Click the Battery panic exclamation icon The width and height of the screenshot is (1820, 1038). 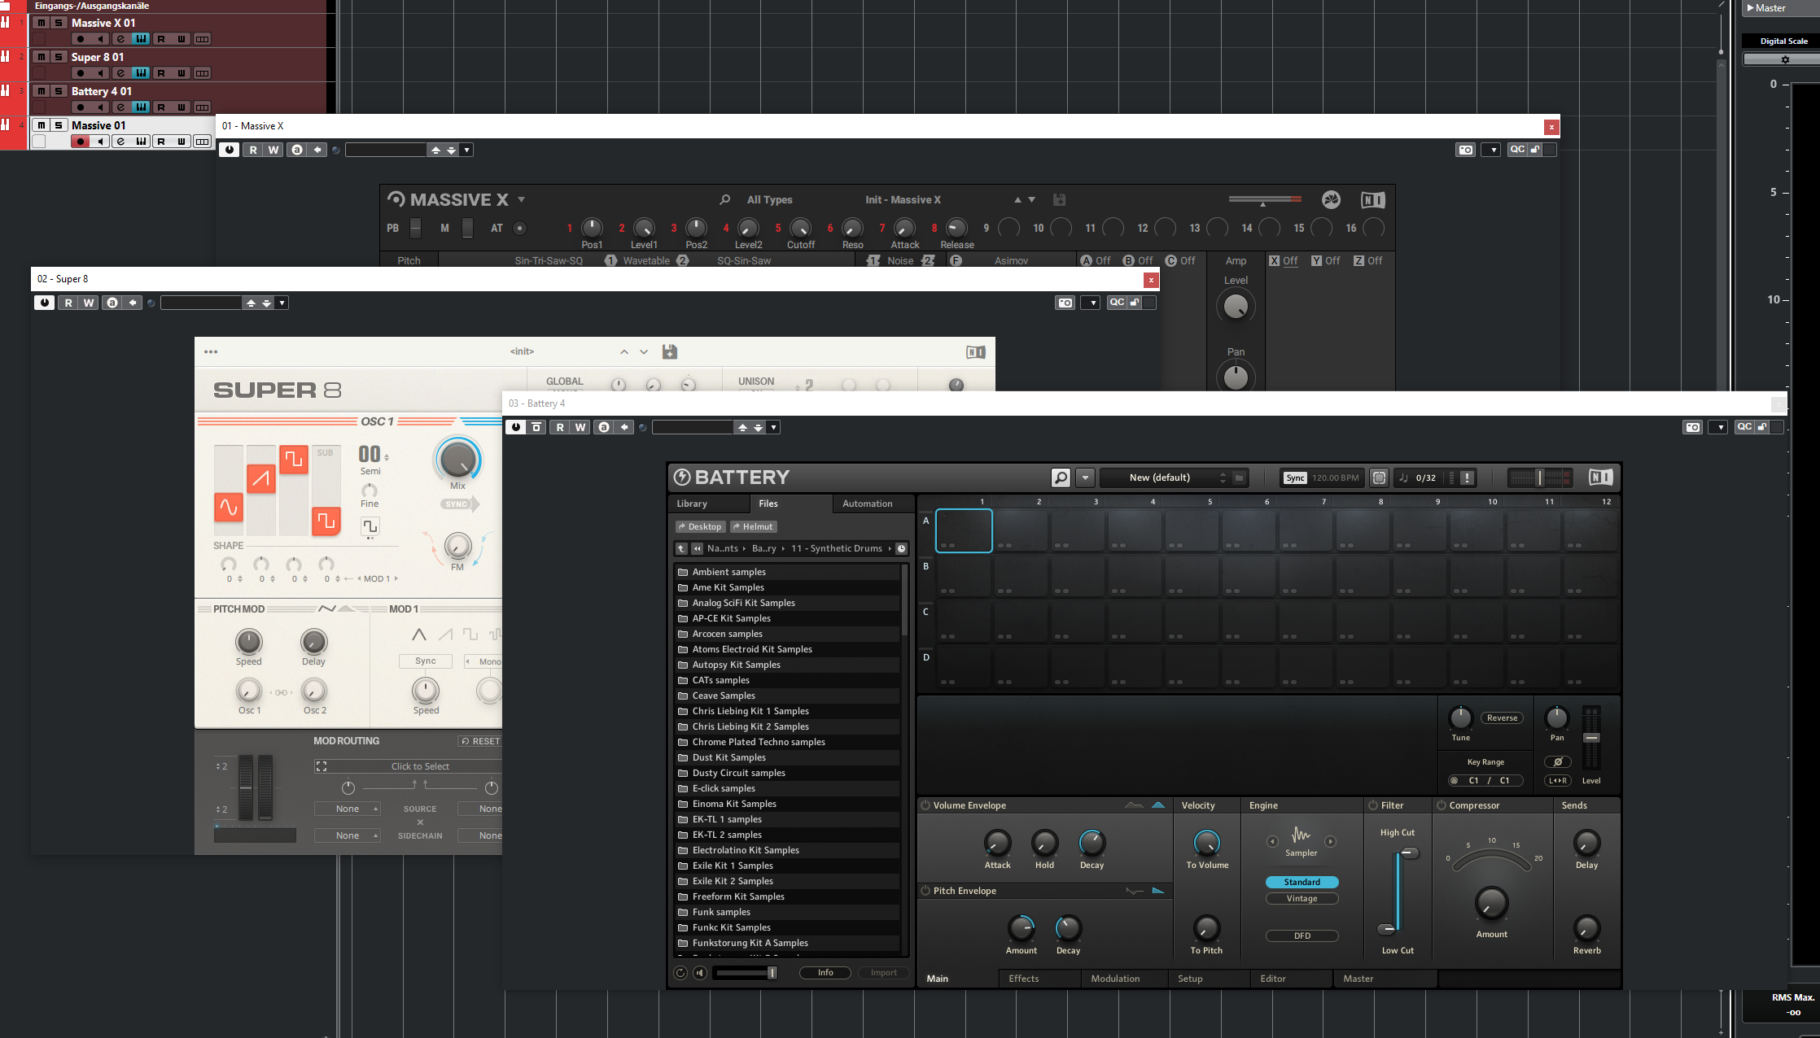[1467, 478]
